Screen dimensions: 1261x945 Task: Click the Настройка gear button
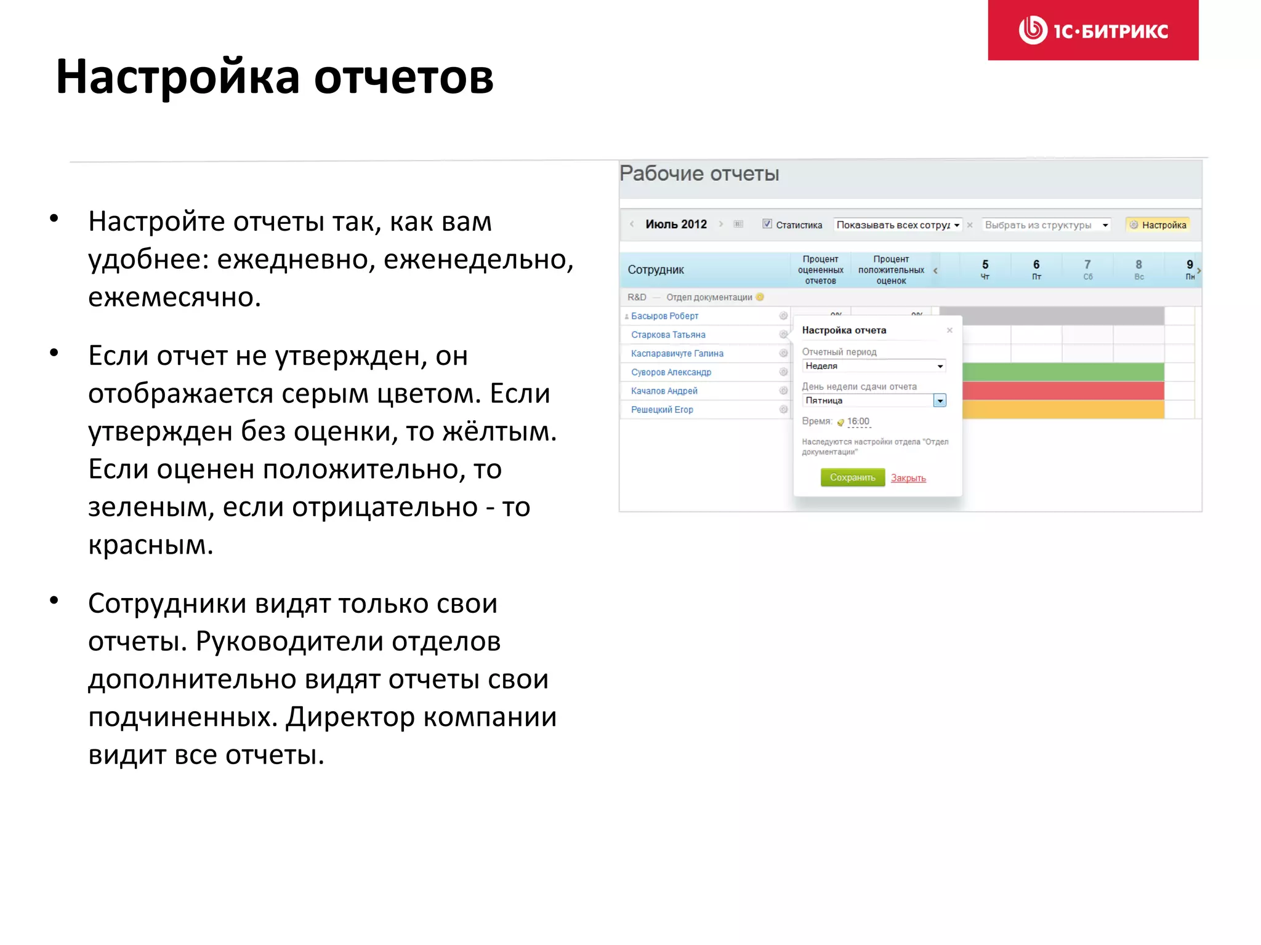click(1158, 225)
